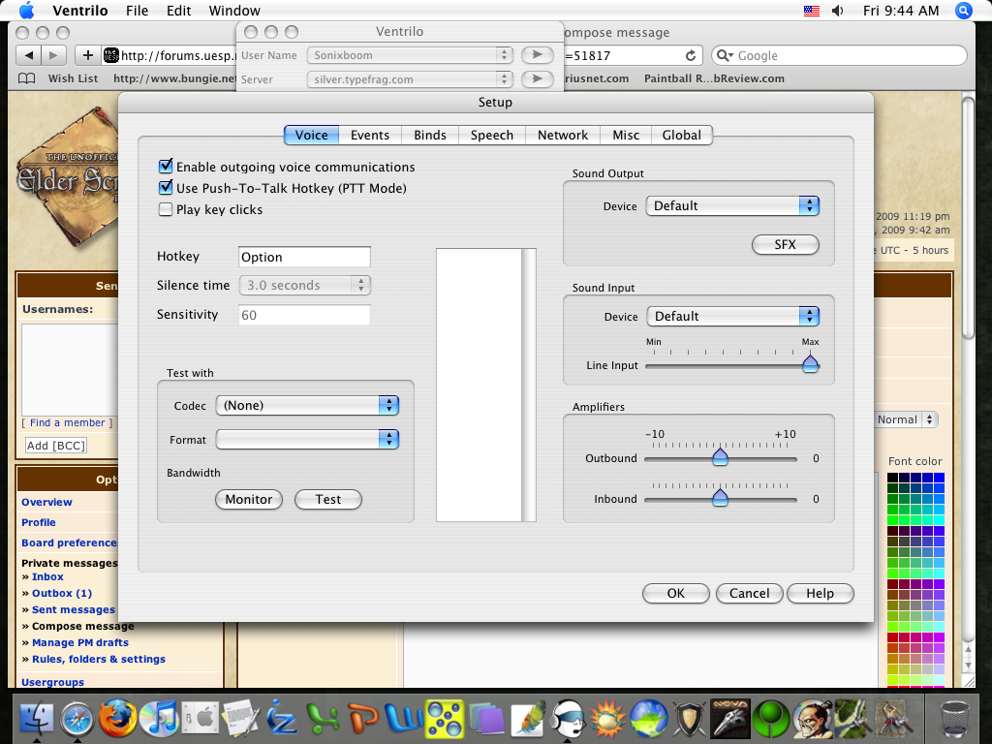The width and height of the screenshot is (992, 744).
Task: Open the Sound Output Device dropdown
Action: 732,206
